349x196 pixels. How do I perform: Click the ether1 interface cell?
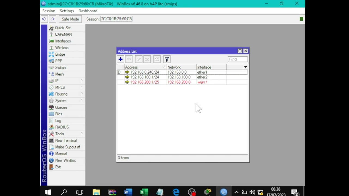pyautogui.click(x=202, y=72)
